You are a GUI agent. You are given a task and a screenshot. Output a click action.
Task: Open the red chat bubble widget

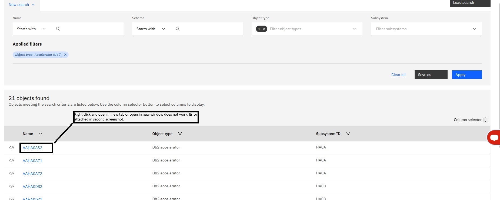(494, 137)
